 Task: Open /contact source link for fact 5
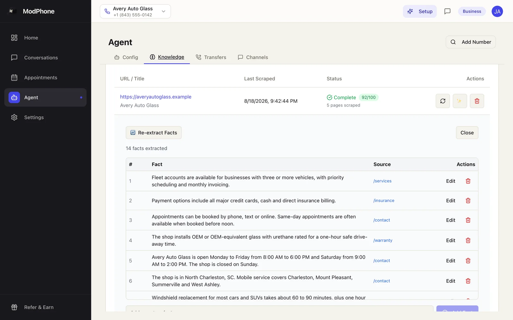(x=382, y=261)
